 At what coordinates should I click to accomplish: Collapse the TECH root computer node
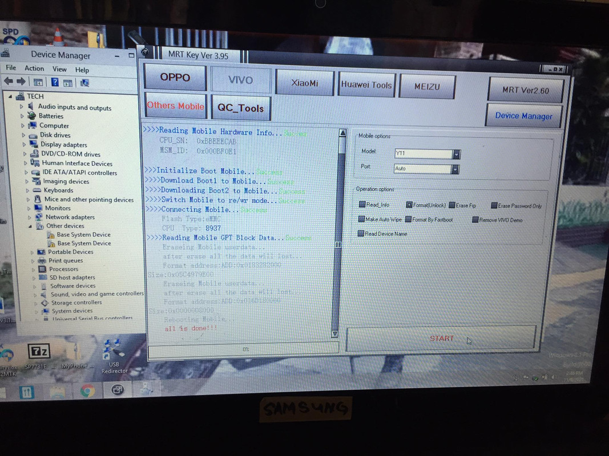point(10,96)
